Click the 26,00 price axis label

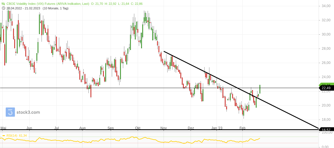[326, 63]
